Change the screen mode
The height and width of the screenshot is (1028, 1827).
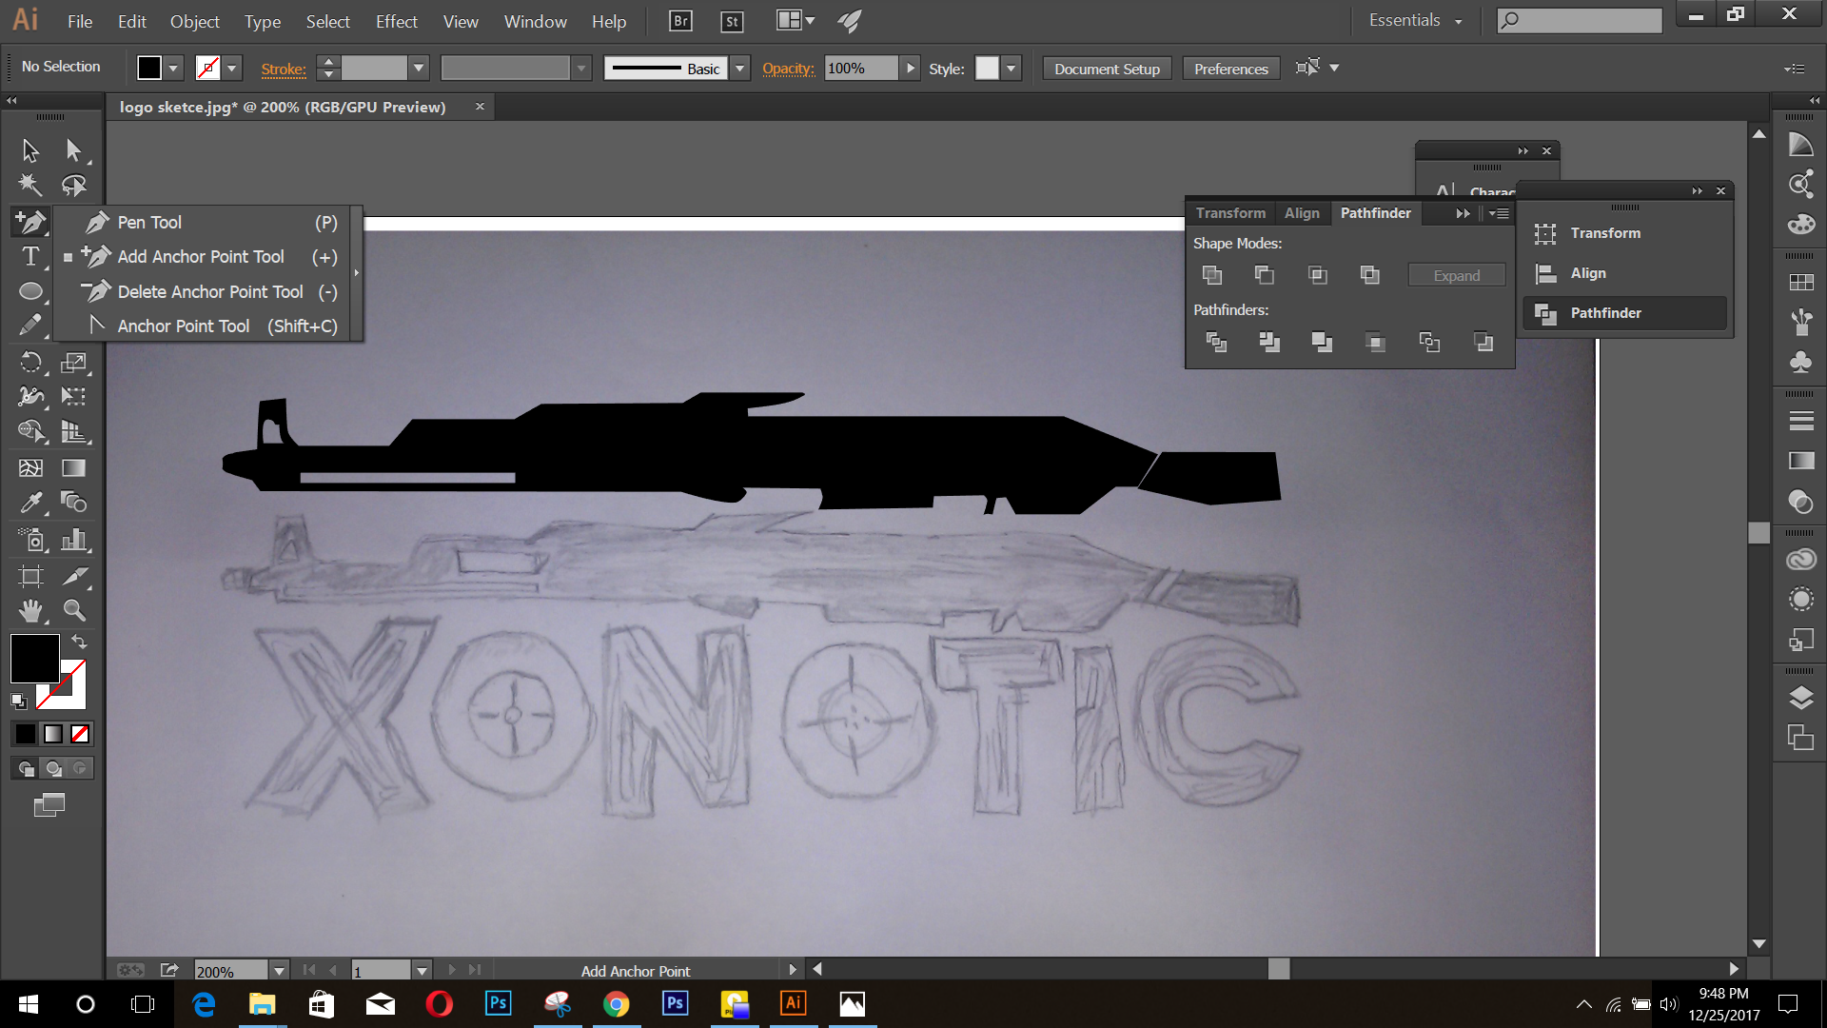(49, 805)
